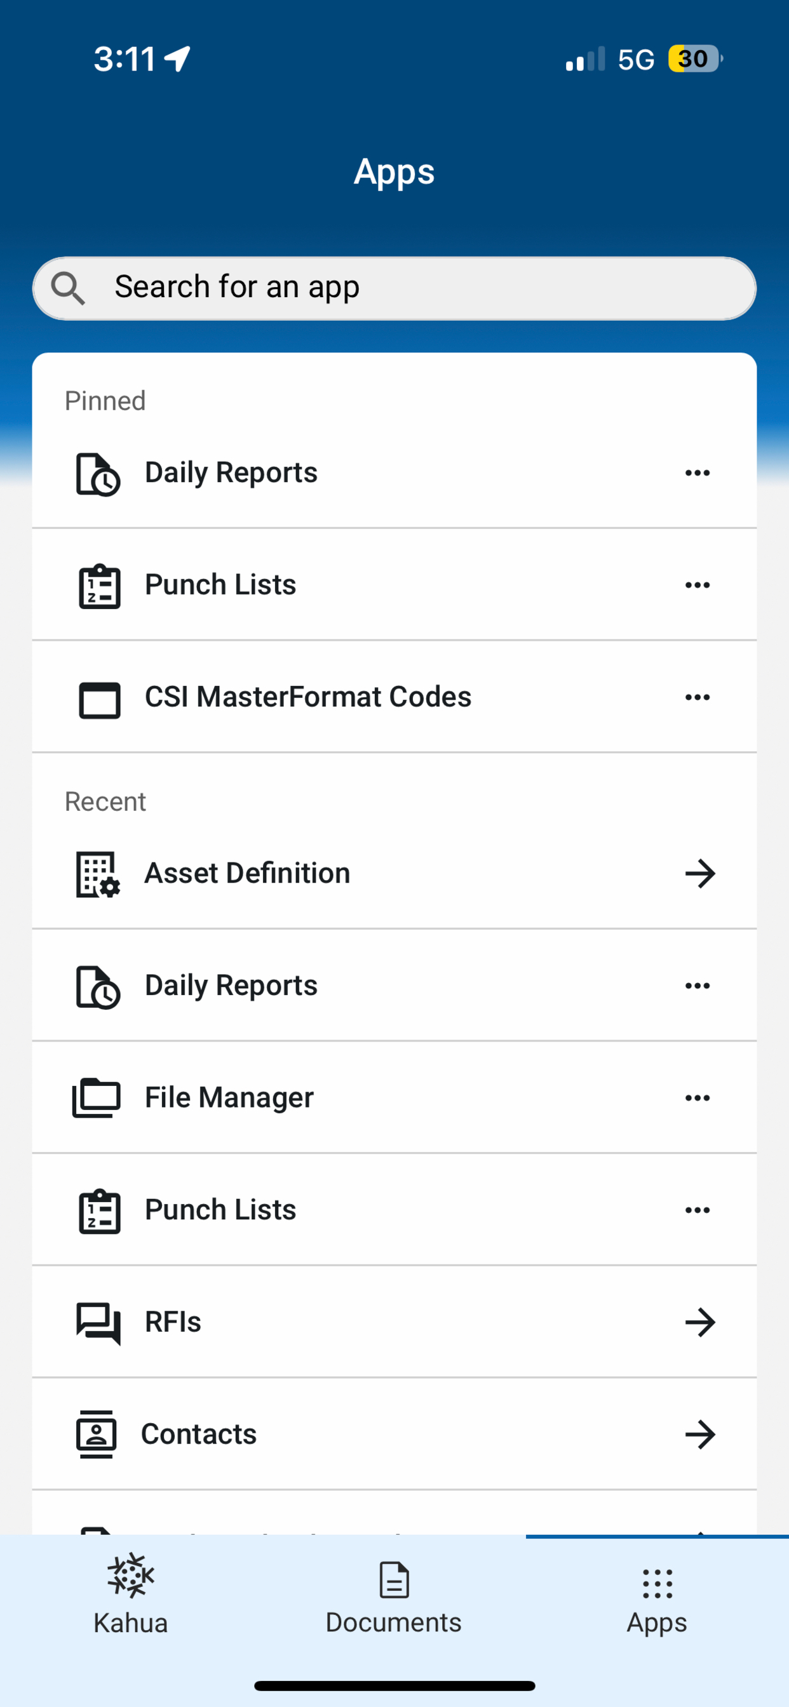Tap the magnifying glass search icon
The image size is (789, 1707).
coord(69,288)
